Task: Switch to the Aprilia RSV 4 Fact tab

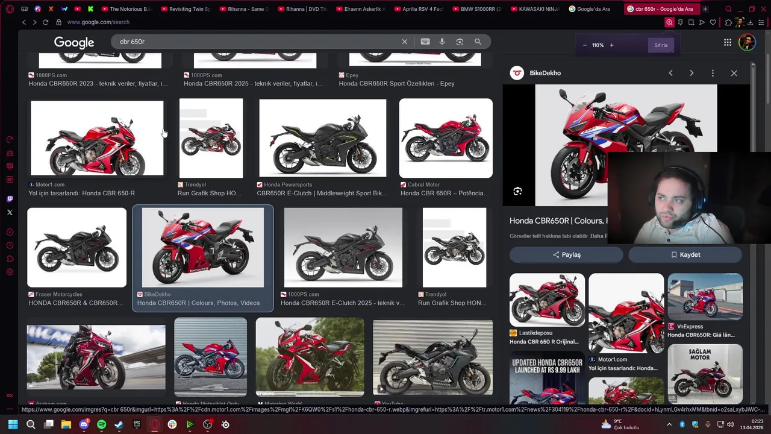Action: pyautogui.click(x=419, y=9)
